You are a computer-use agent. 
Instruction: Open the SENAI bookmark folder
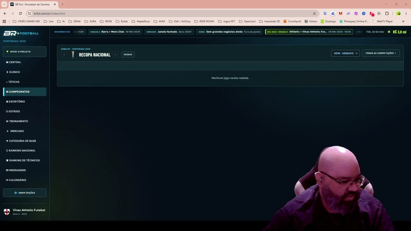pyautogui.click(x=74, y=21)
